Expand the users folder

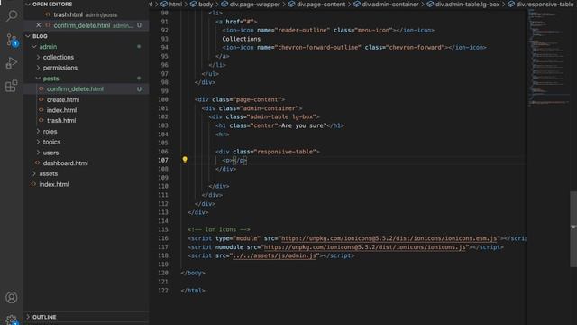click(x=38, y=153)
